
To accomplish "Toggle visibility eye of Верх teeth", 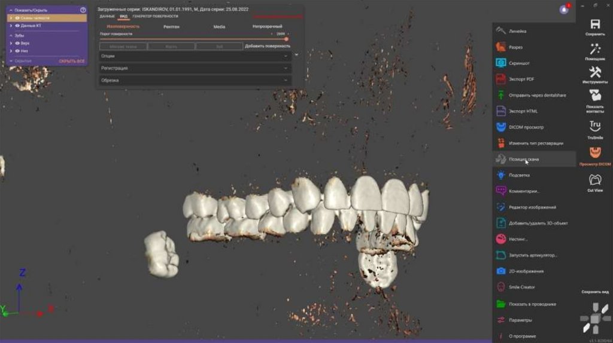I will point(17,43).
